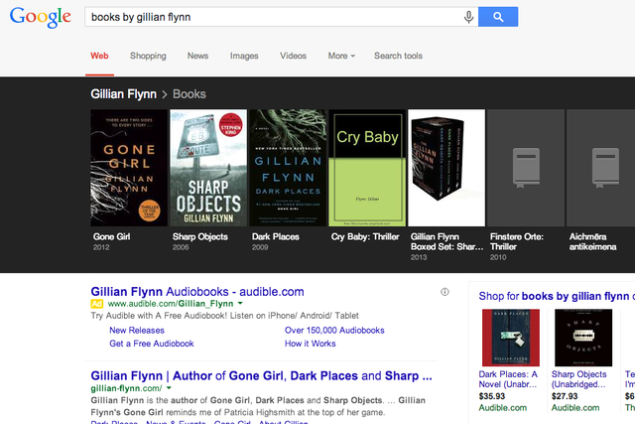Open the New Releases sitelink

(137, 331)
